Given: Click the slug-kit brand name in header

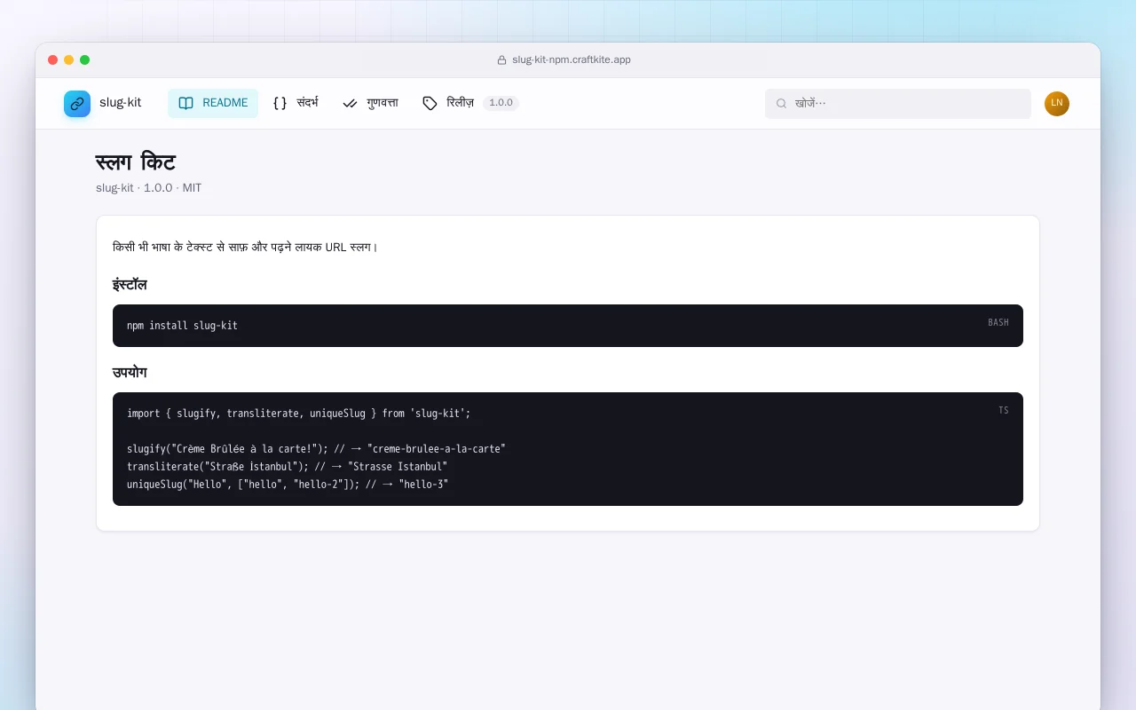Looking at the screenshot, I should point(121,103).
